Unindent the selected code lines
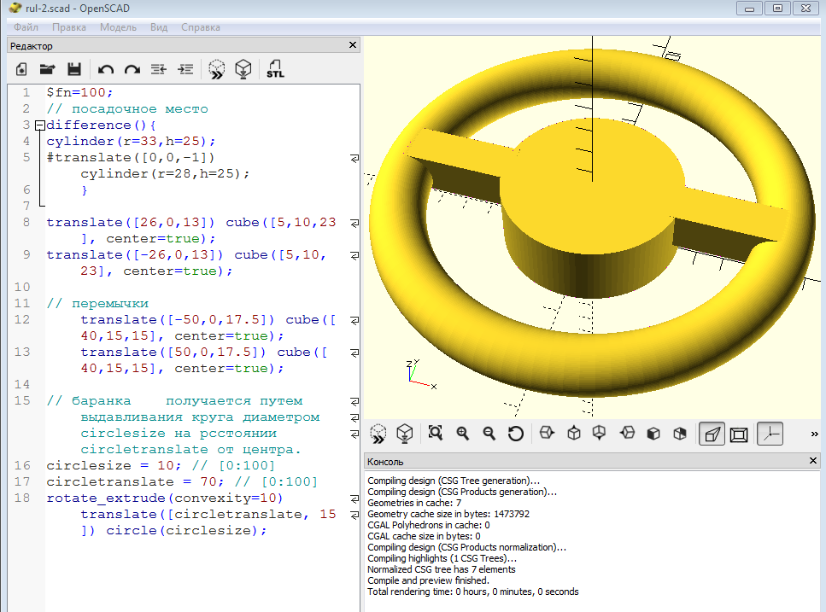826x612 pixels. 159,69
